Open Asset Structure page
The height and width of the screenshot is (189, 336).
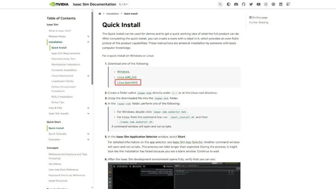click(x=58, y=181)
